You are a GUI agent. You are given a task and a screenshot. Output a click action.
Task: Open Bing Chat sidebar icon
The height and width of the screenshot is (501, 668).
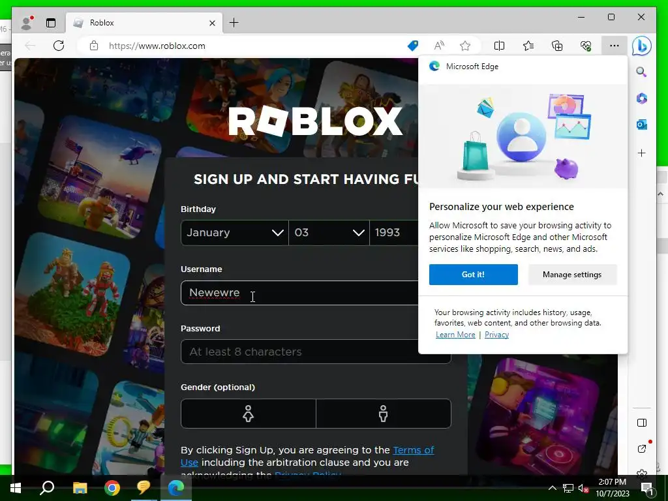(x=642, y=46)
